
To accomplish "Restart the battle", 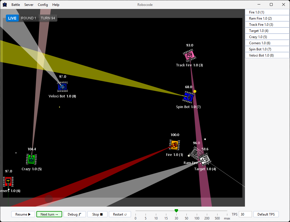I will pyautogui.click(x=120, y=214).
